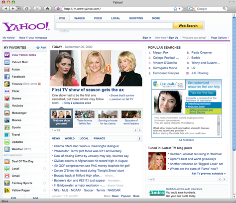Click Make Y! your homepage link
Viewport: 236px width, 203px height.
click(33, 38)
